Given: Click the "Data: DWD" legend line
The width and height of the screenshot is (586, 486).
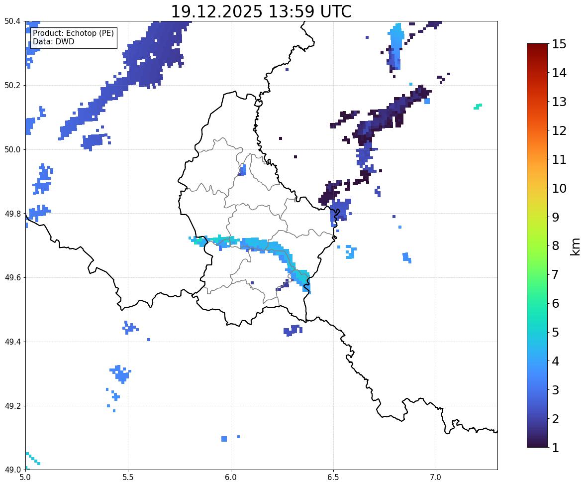Looking at the screenshot, I should 53,41.
